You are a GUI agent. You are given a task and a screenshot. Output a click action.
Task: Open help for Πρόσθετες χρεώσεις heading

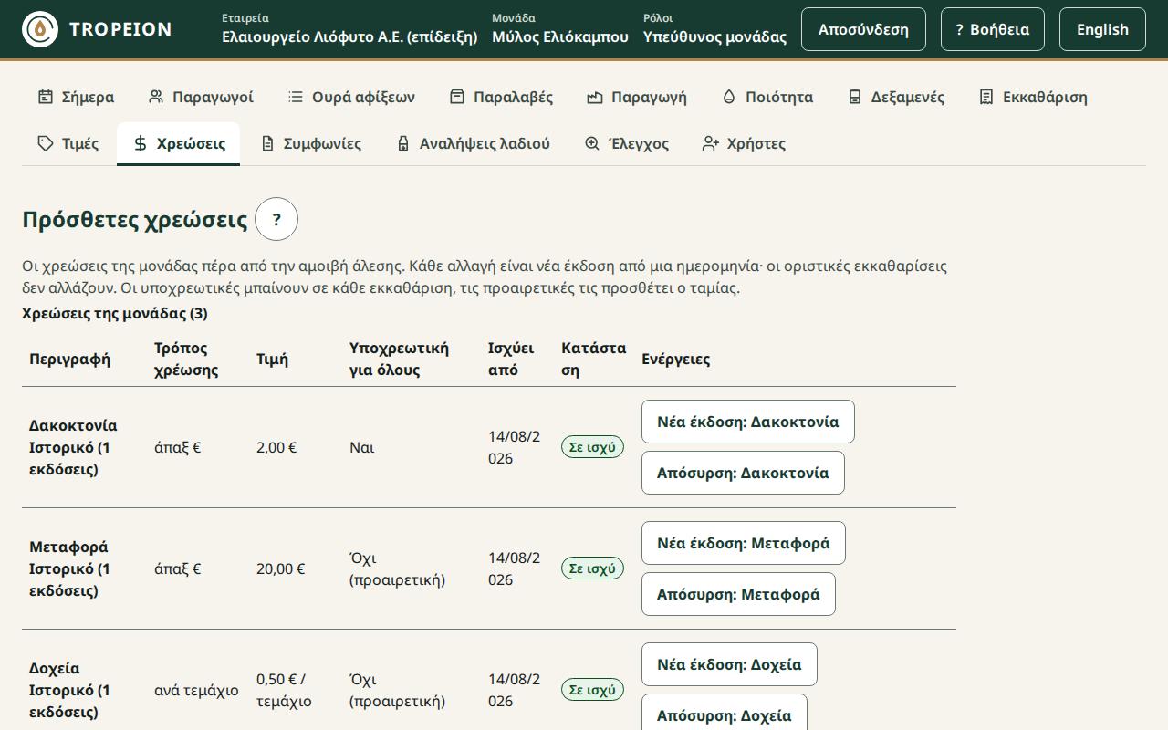[276, 219]
